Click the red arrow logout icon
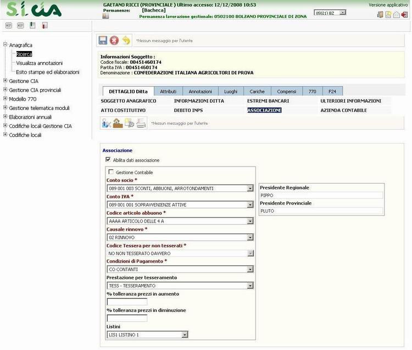This screenshot has height=350, width=412. click(x=404, y=15)
